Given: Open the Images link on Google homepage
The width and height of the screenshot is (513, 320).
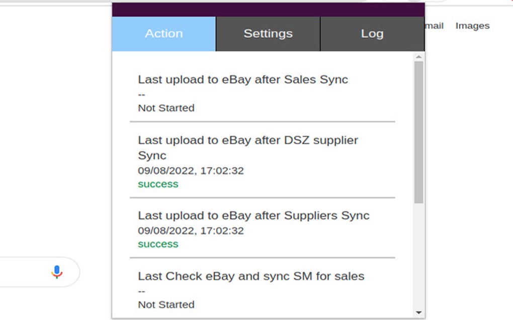Looking at the screenshot, I should [x=472, y=26].
